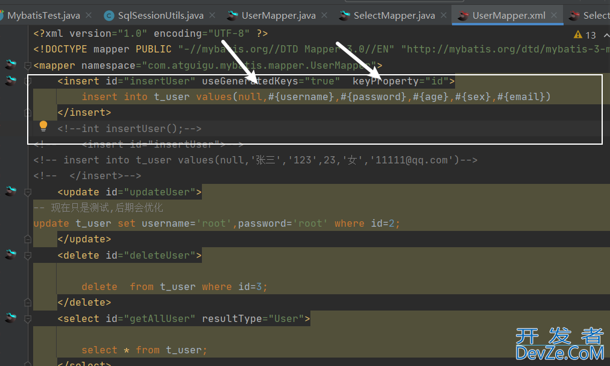Click the #{password} parameter in insert statement

tap(374, 96)
